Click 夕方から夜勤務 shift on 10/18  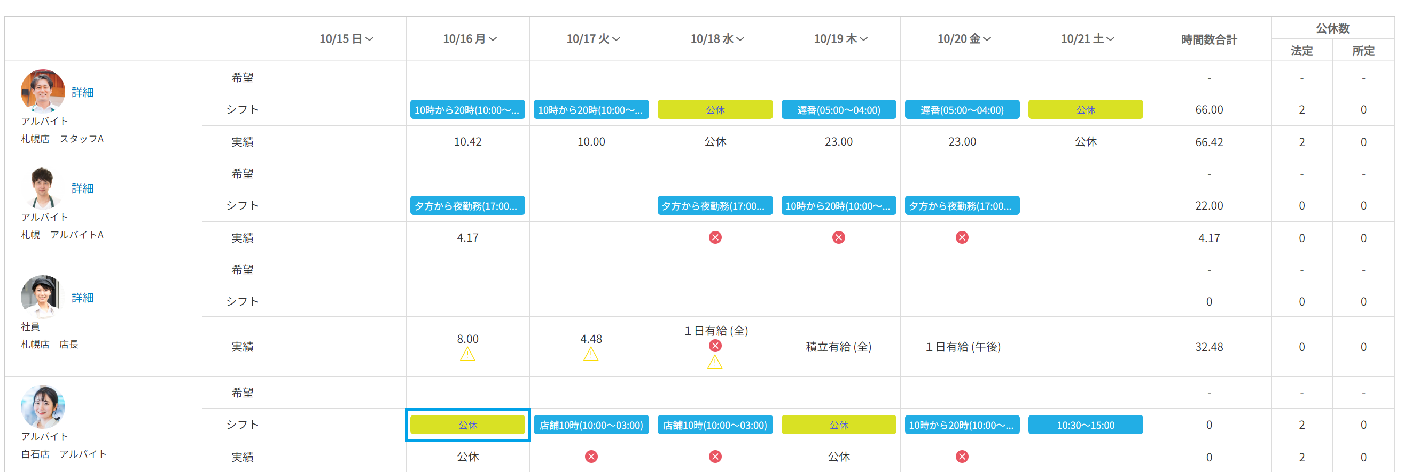click(x=714, y=206)
